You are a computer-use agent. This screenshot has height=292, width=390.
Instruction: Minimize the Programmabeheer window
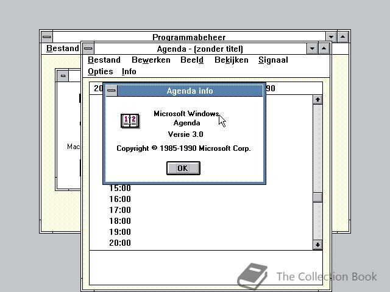(x=331, y=37)
